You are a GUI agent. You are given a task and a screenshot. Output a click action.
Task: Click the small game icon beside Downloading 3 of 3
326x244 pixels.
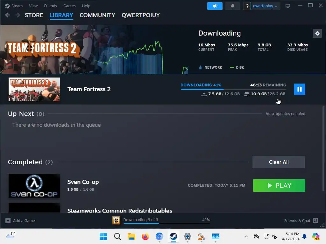[x=116, y=220]
